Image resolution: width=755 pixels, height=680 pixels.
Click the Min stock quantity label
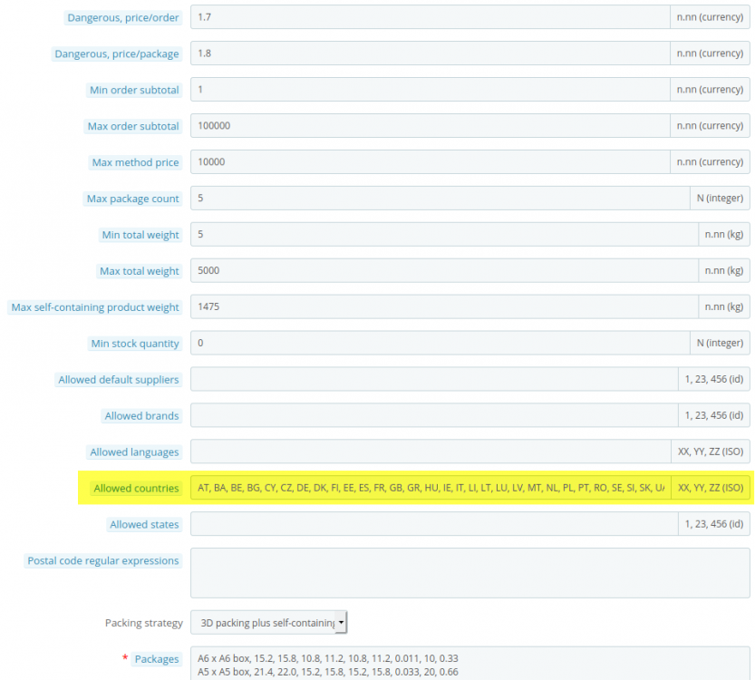[x=135, y=343]
